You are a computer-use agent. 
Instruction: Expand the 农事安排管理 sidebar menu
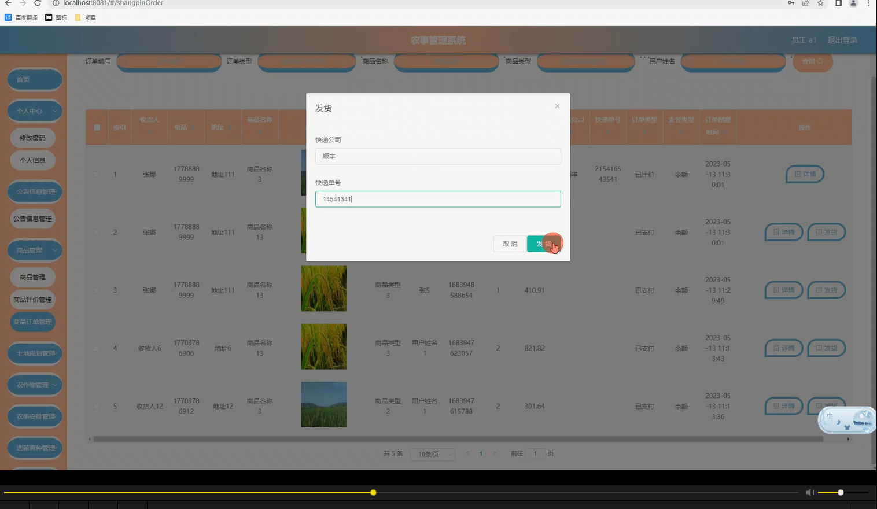pos(35,416)
